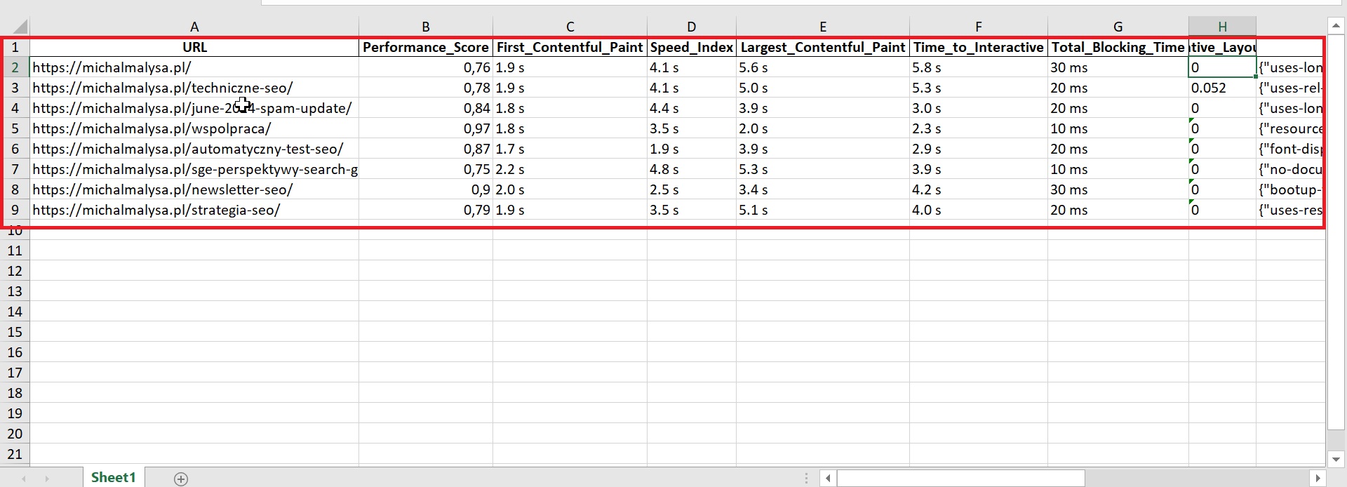Click the next sheet navigation arrow
This screenshot has height=487, width=1347.
pyautogui.click(x=47, y=479)
